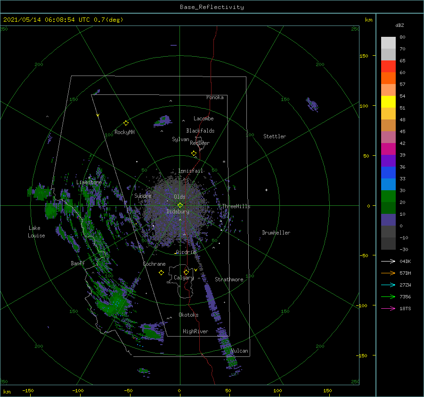Click the Lake Louise label
424x397 pixels.
(36, 232)
